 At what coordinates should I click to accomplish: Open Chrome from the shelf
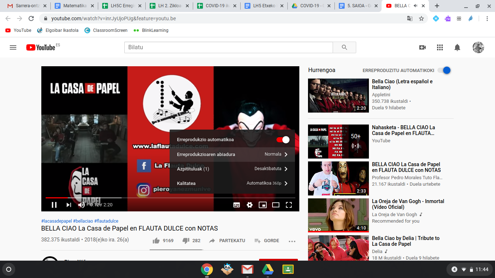[x=207, y=269]
